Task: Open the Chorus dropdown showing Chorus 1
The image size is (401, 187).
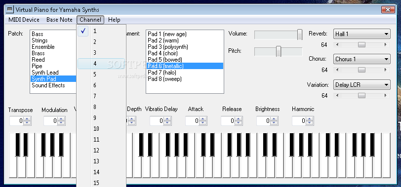Action: pos(361,59)
